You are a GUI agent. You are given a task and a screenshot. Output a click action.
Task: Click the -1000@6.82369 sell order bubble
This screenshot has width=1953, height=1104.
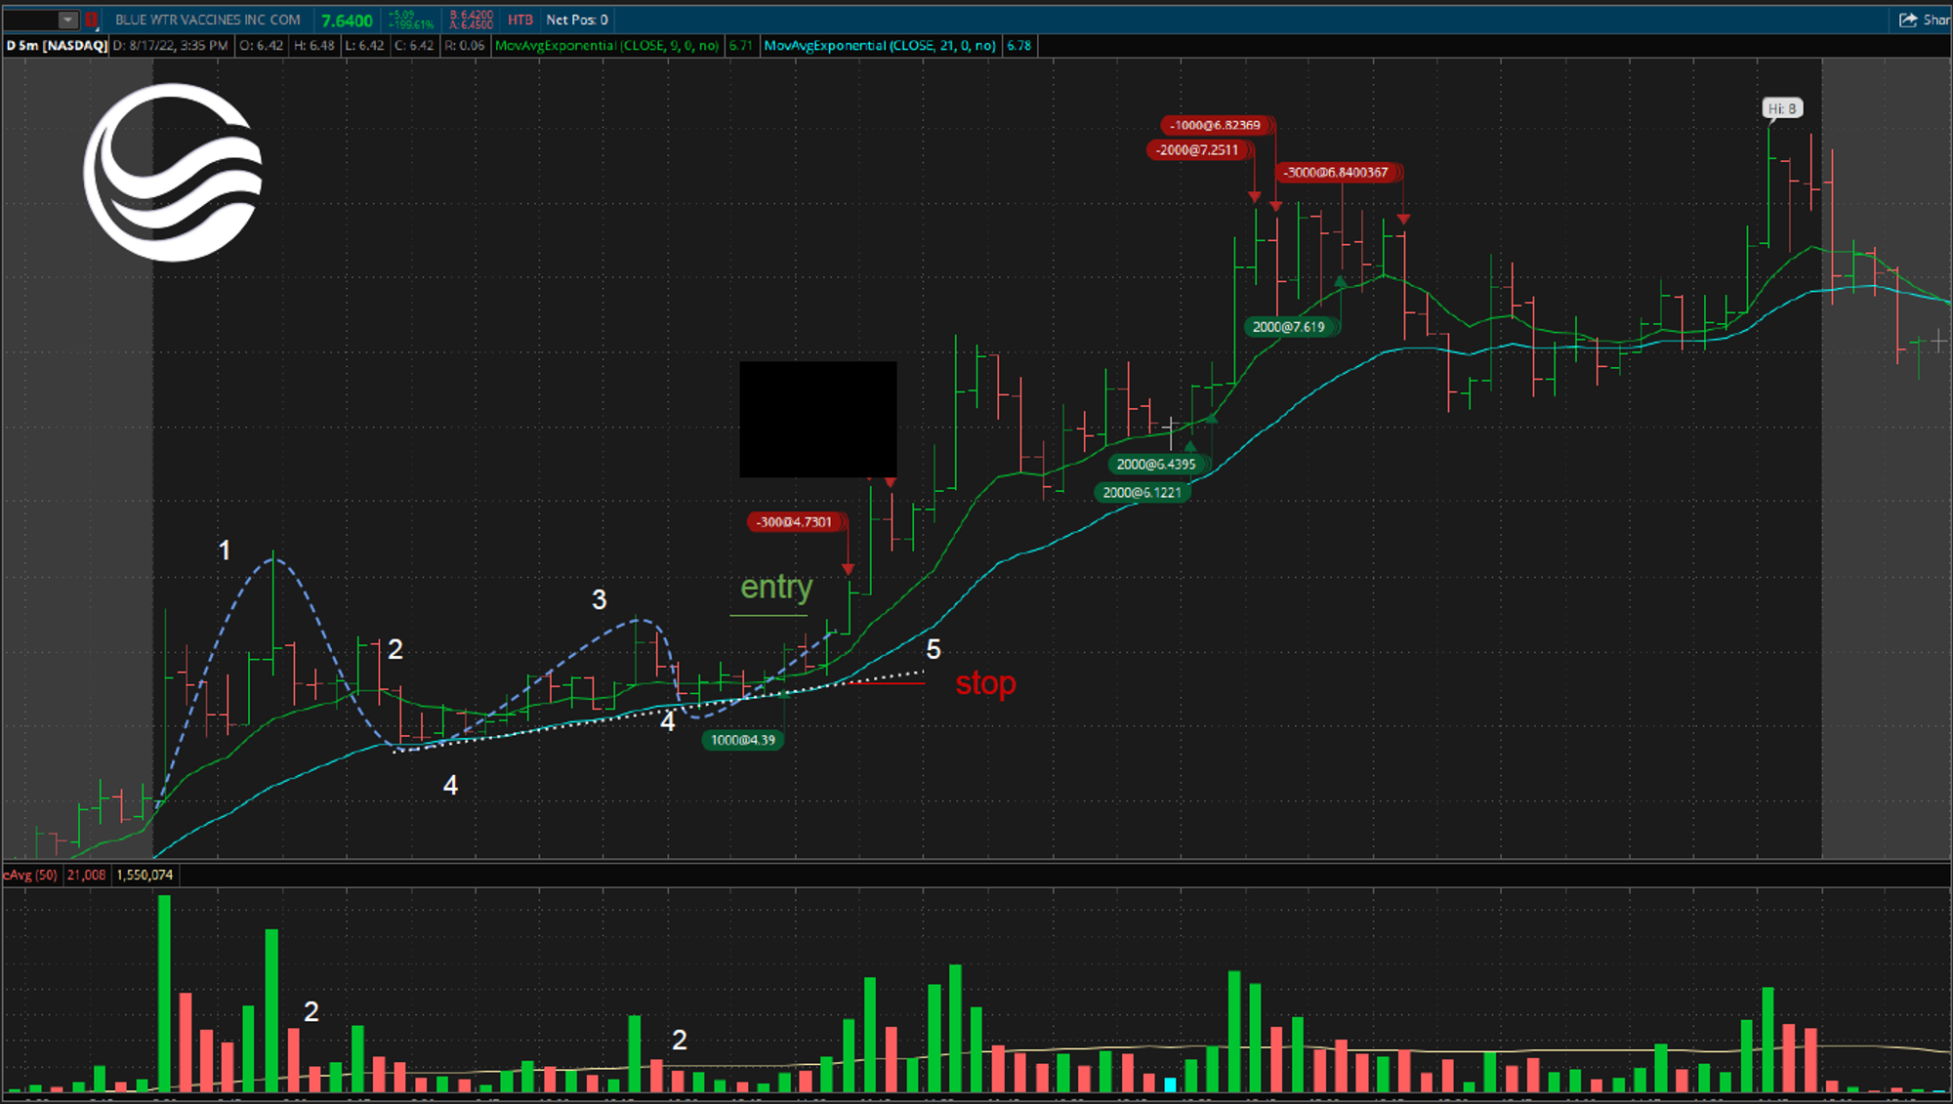(1216, 125)
